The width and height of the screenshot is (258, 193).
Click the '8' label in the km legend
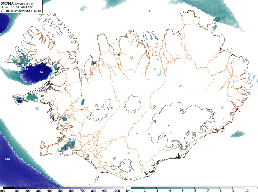click(x=221, y=191)
